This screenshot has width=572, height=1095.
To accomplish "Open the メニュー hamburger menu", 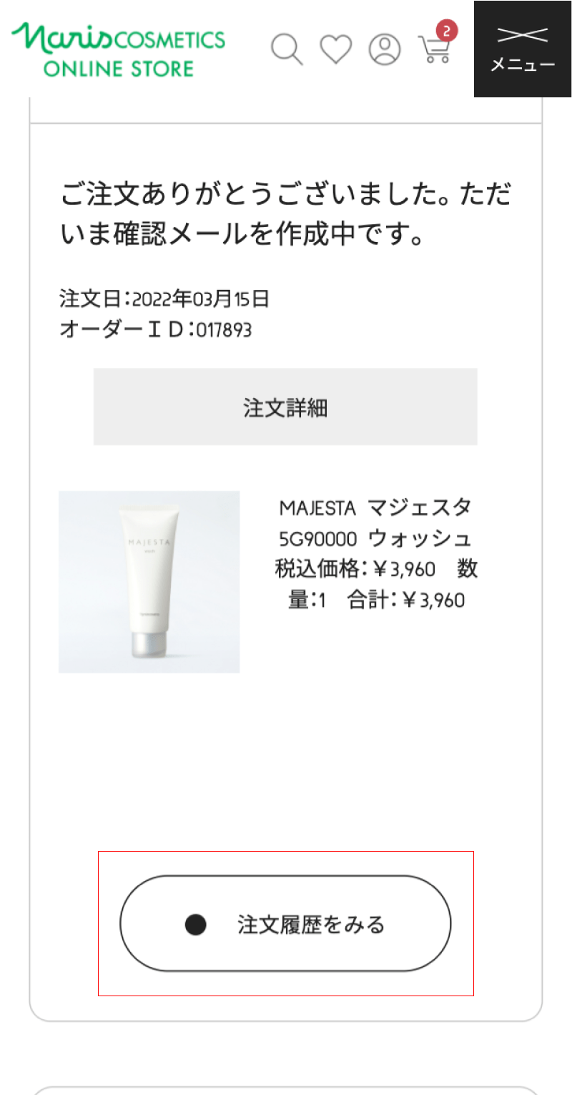I will 523,49.
